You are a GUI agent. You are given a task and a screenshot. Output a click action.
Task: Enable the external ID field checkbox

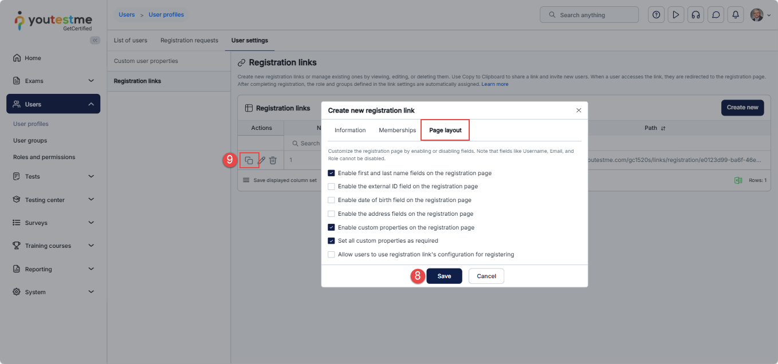coord(331,187)
